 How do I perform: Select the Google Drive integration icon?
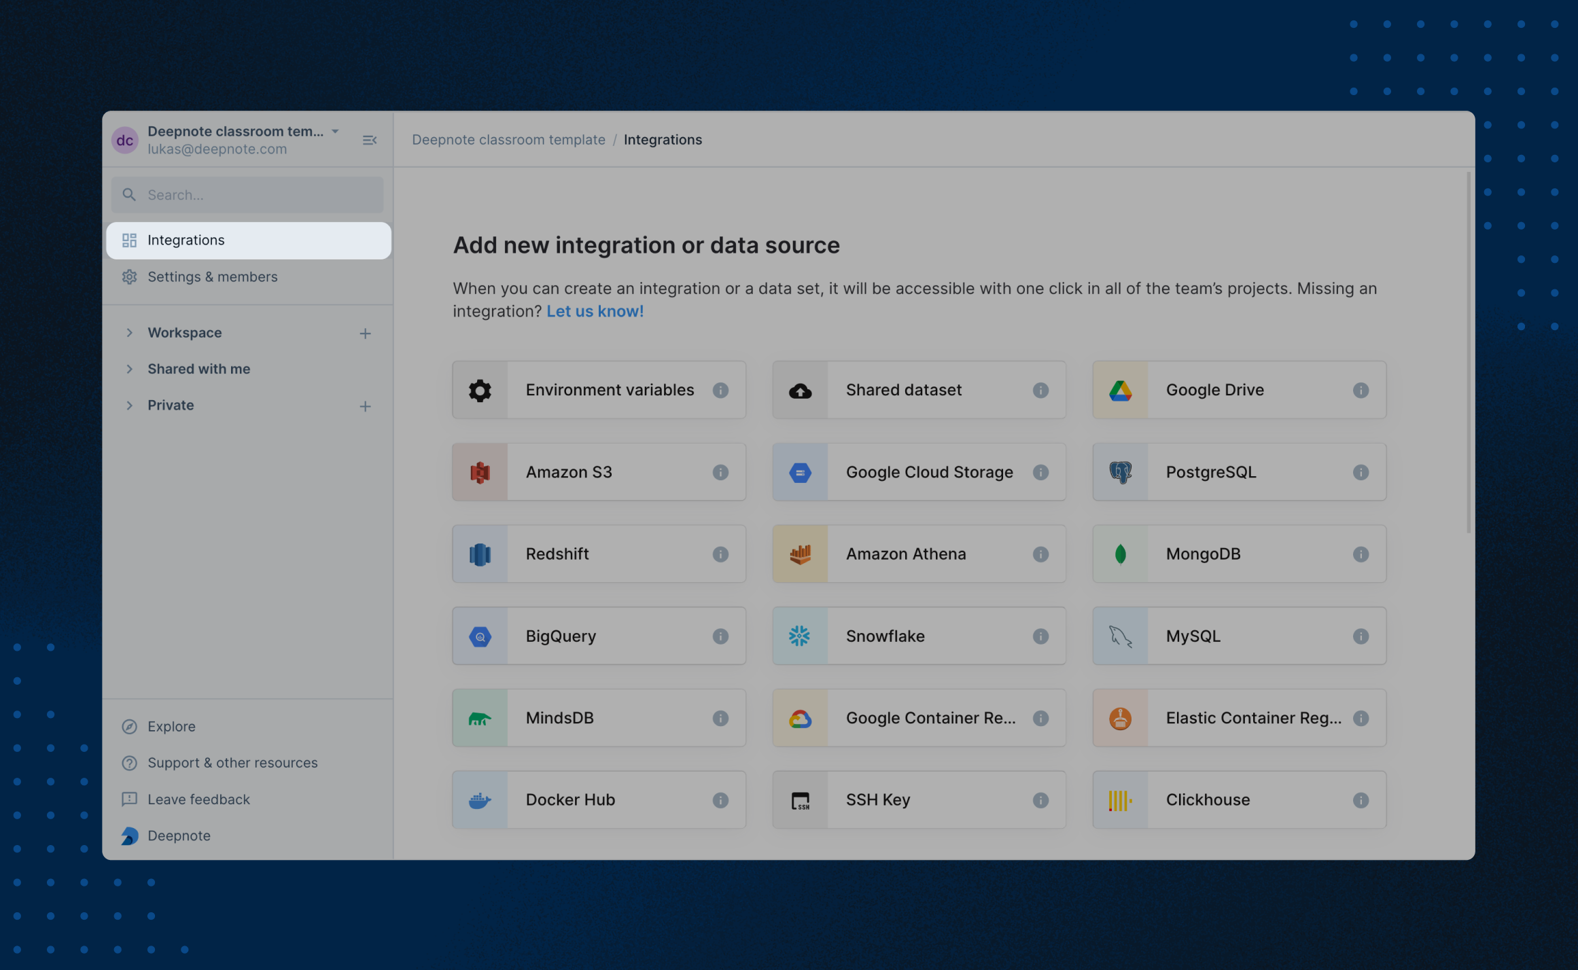[x=1121, y=389]
